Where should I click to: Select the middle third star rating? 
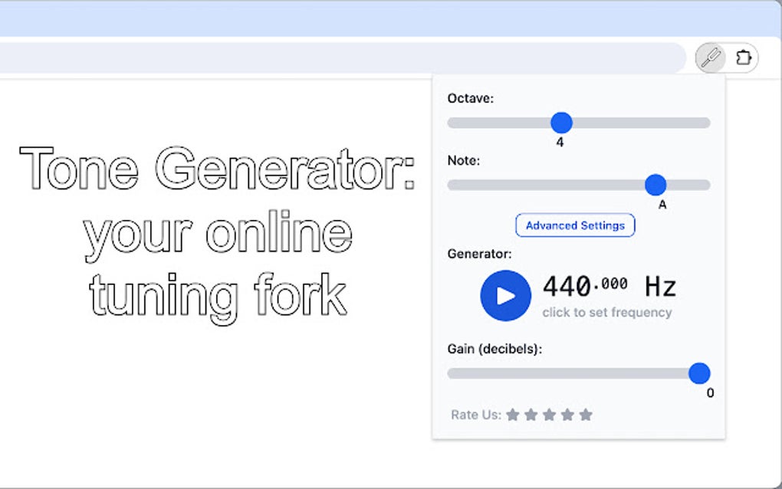(549, 415)
